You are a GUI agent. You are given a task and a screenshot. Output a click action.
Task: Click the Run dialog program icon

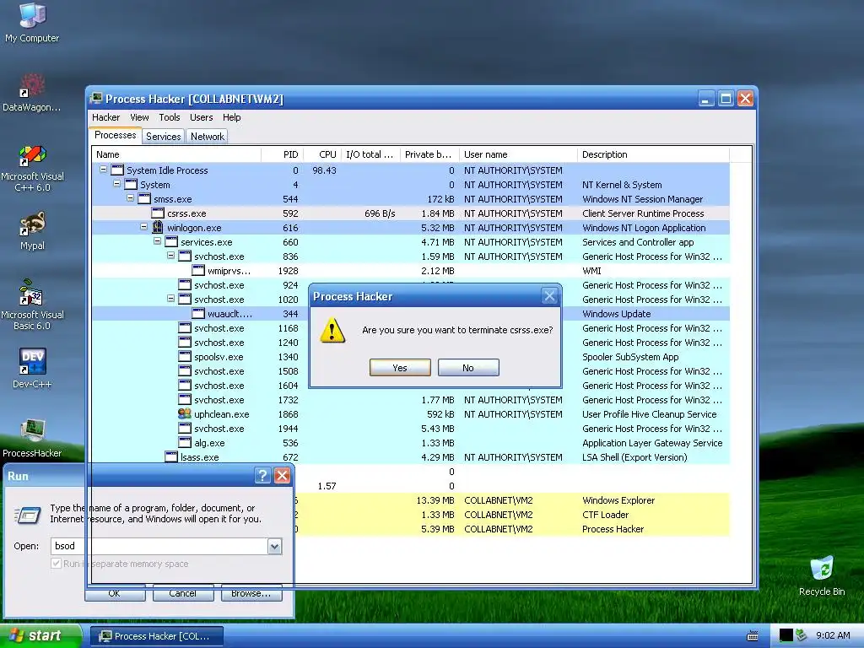point(28,515)
